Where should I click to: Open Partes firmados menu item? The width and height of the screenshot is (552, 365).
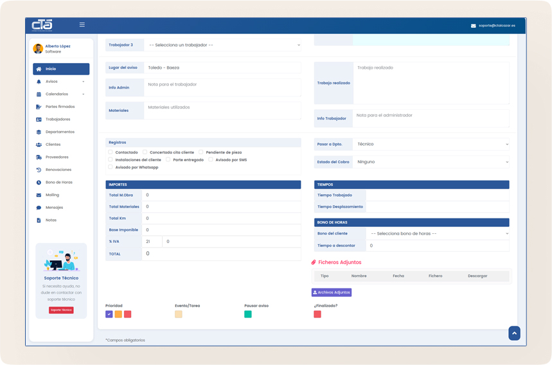pyautogui.click(x=61, y=107)
